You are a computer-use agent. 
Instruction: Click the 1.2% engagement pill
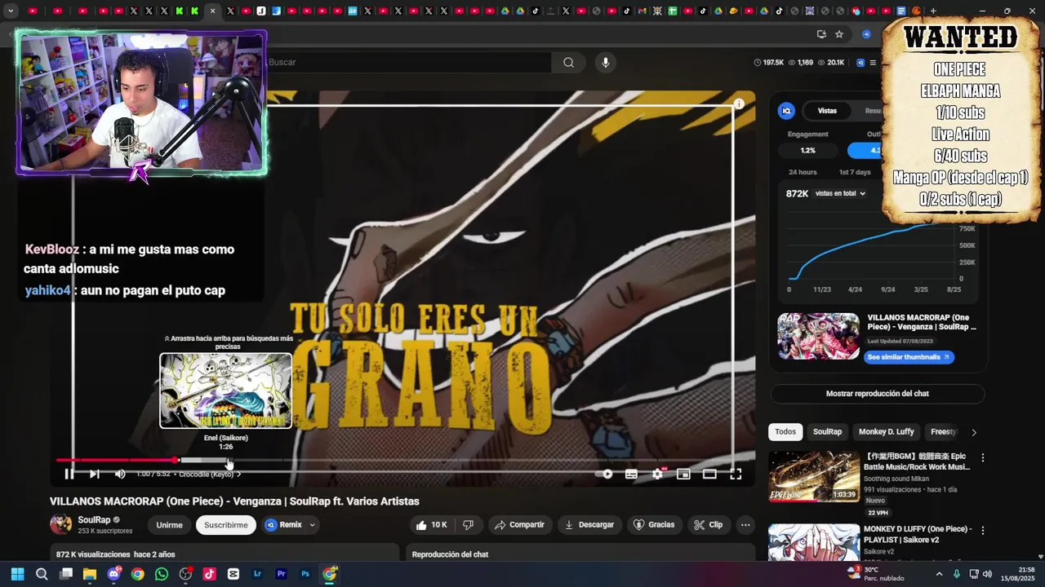pos(807,150)
